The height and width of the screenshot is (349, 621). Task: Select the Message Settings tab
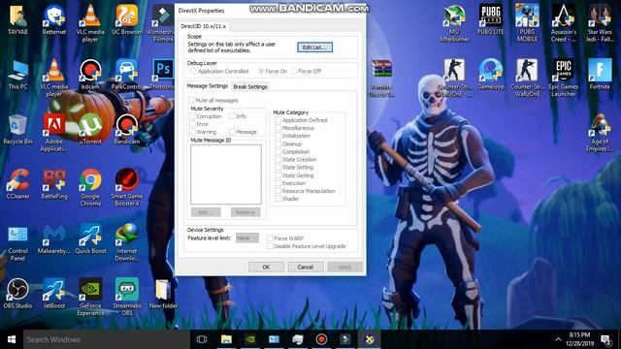coord(207,86)
